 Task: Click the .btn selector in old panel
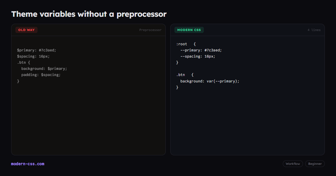pos(24,63)
